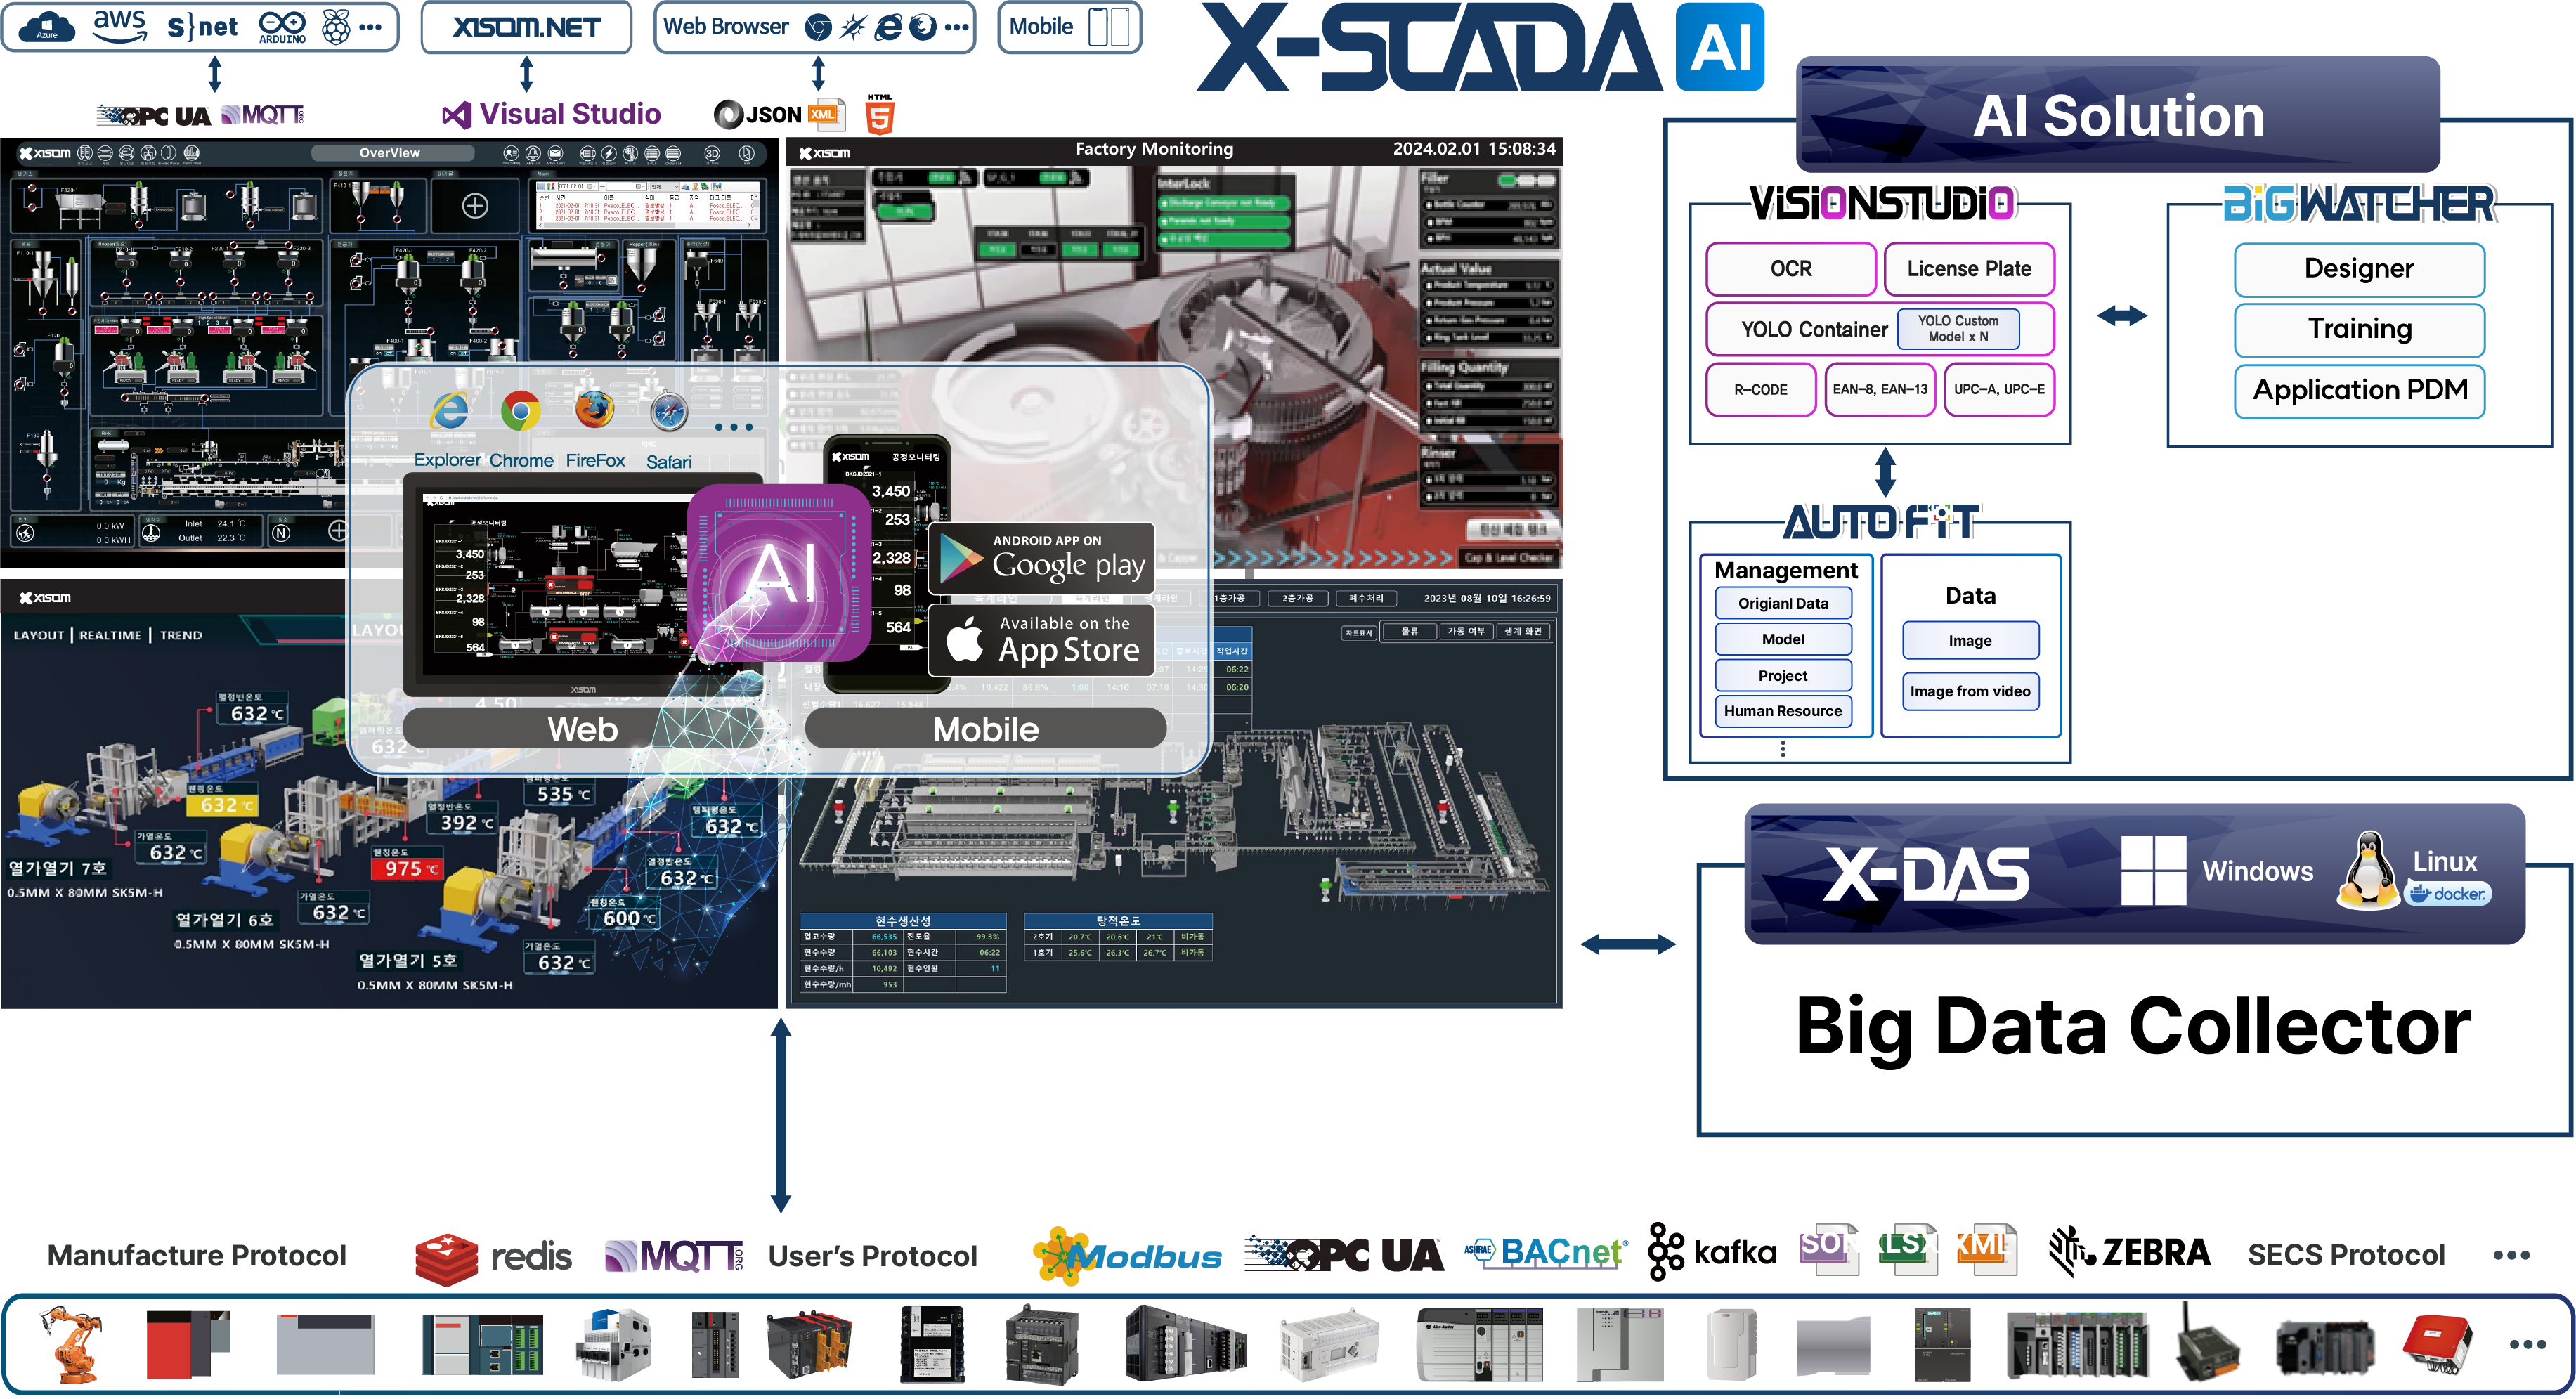Viewport: 2576px width, 1399px height.
Task: Click the purple AI chip icon
Action: pyautogui.click(x=779, y=572)
